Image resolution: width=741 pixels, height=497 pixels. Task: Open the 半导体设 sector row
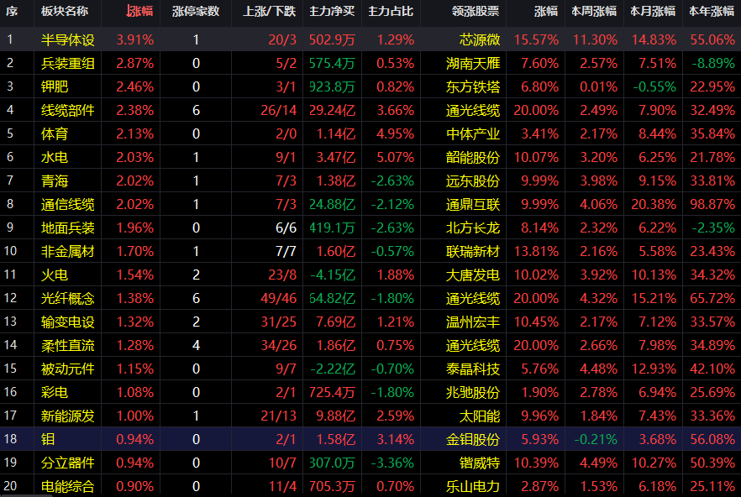pyautogui.click(x=370, y=39)
